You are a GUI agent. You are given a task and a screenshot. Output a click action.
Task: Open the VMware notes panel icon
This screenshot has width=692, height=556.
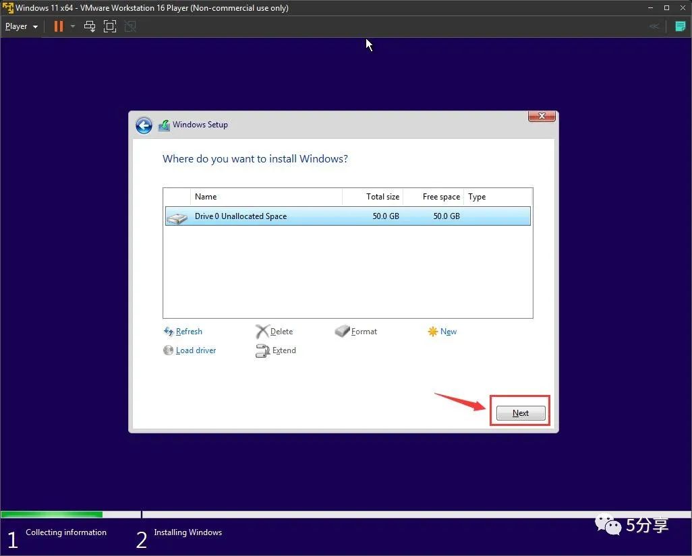(680, 26)
